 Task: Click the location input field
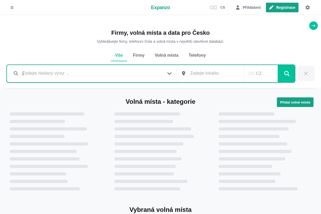215,73
